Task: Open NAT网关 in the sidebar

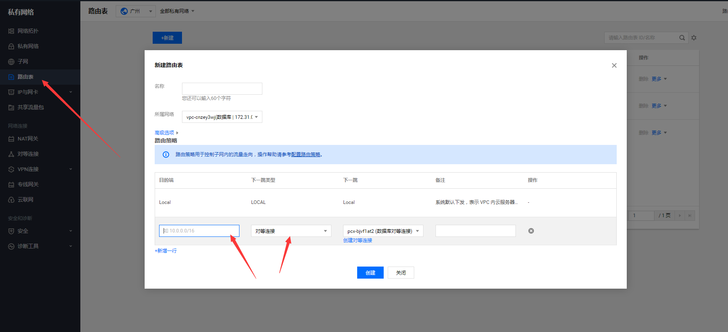Action: tap(28, 139)
